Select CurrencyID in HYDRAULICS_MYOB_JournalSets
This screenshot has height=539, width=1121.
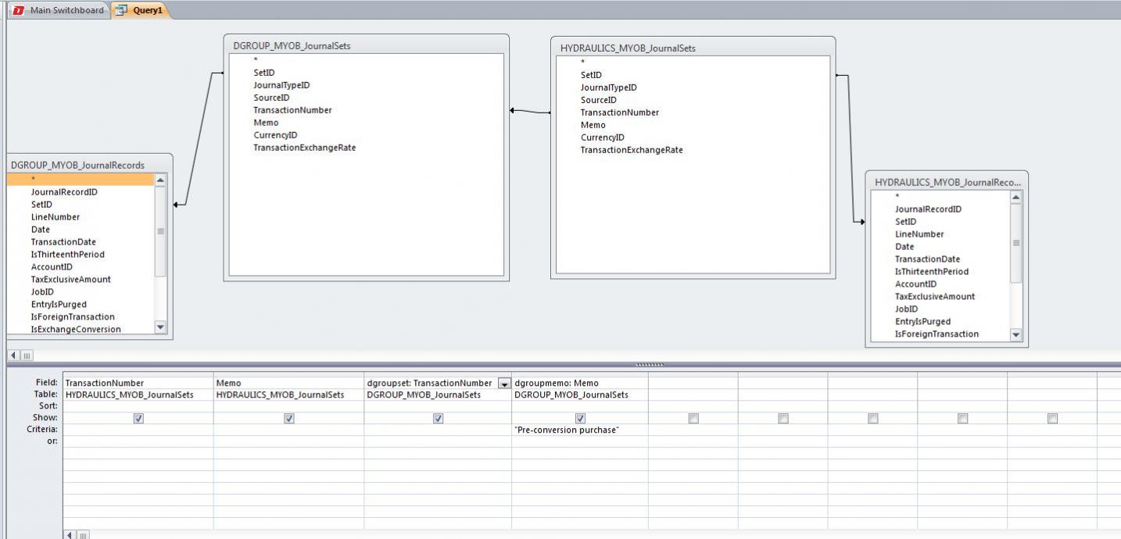[602, 137]
